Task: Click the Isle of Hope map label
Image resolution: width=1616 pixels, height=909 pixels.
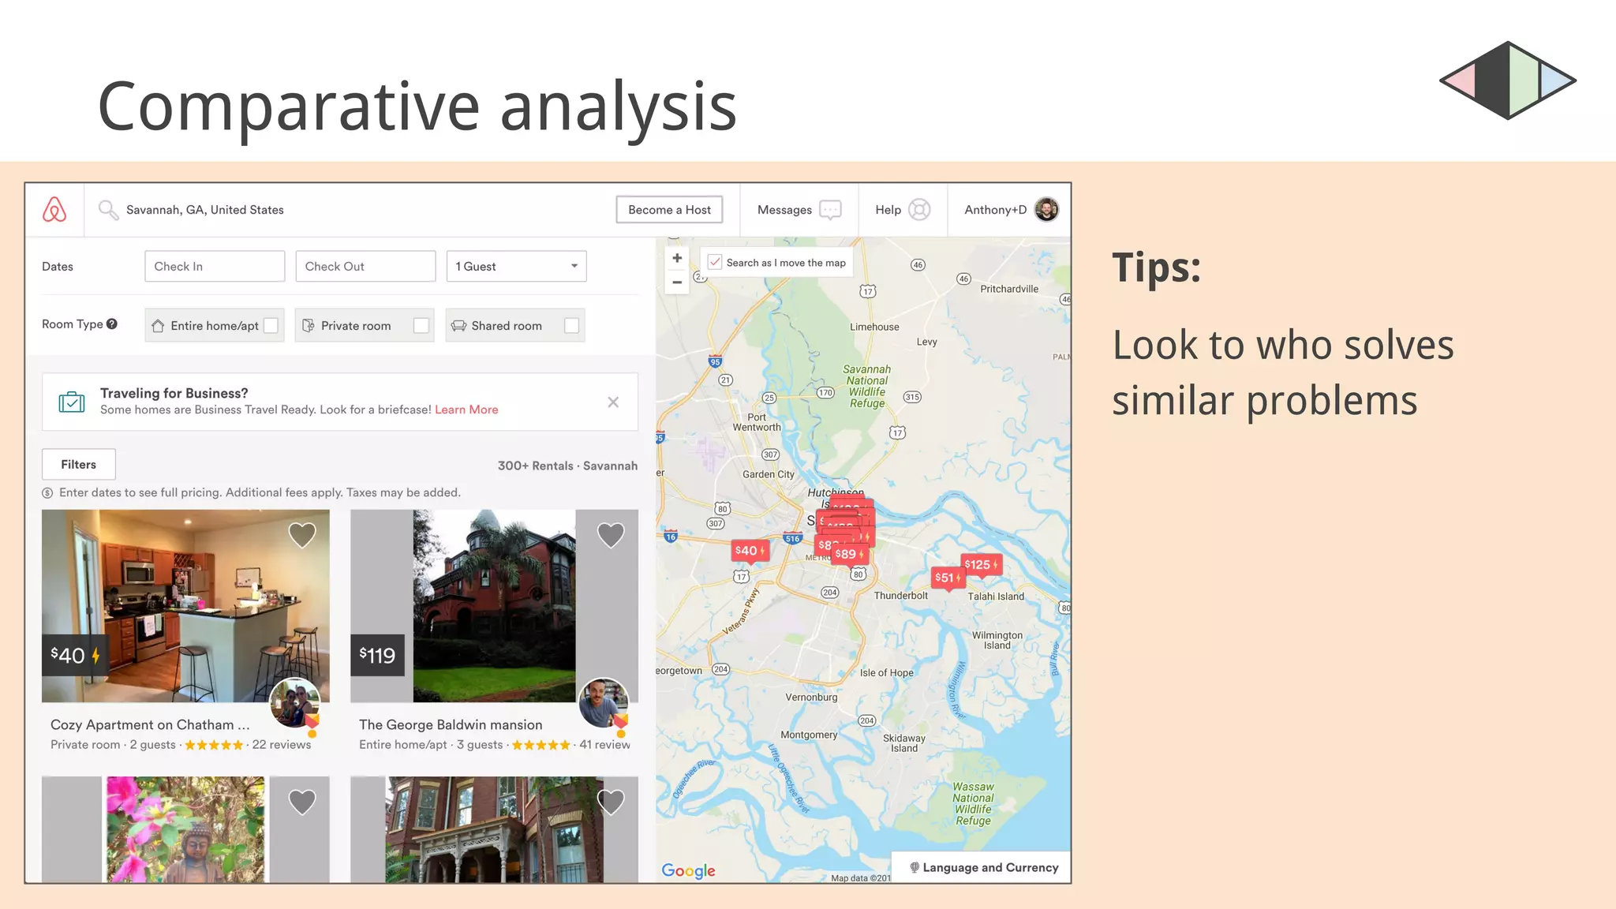Action: [887, 673]
